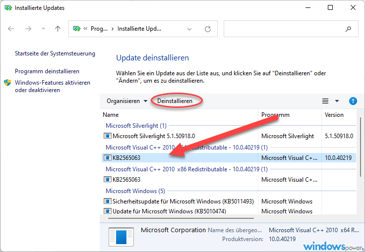Collapse the Microsoft Silverlight (1) group
Viewport: 365px width, 252px height.
136,126
